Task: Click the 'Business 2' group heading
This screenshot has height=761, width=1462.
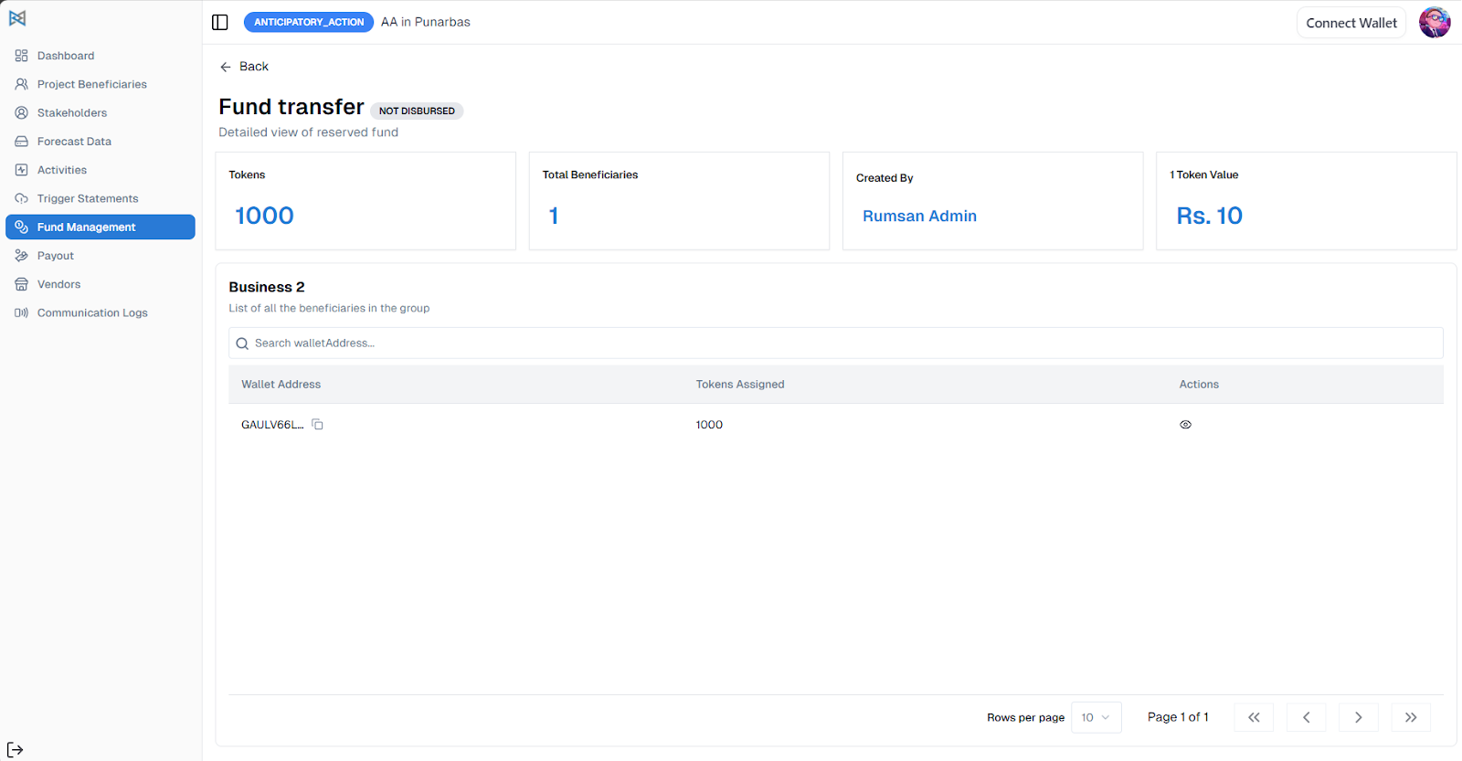Action: [267, 287]
